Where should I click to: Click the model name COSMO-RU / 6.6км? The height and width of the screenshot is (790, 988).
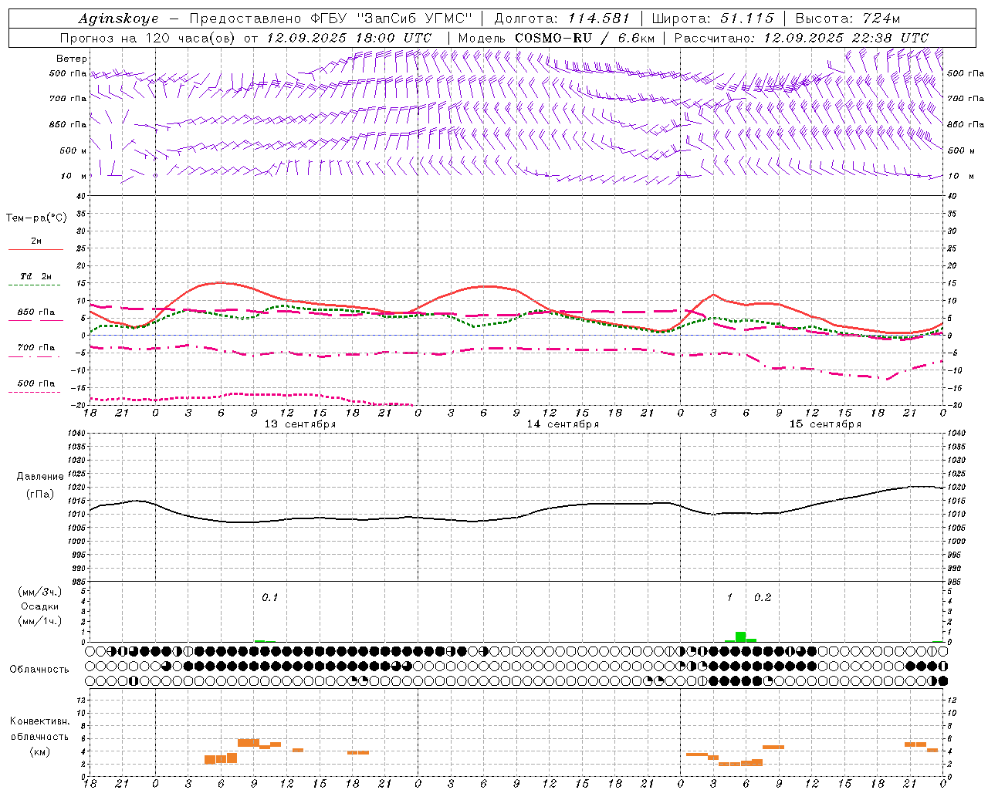[584, 38]
